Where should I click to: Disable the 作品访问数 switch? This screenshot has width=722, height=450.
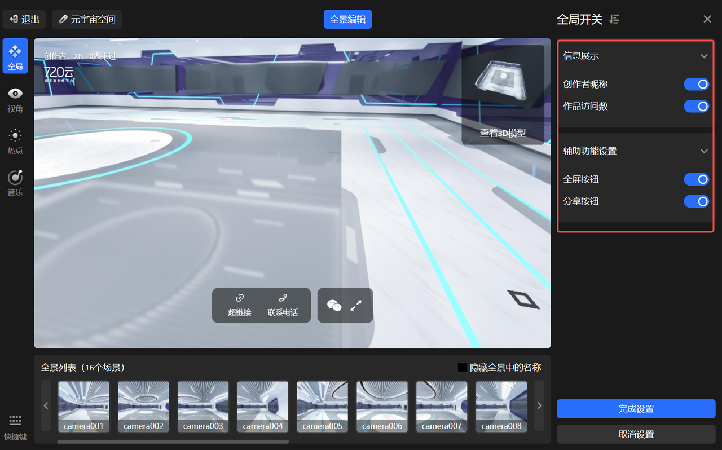[696, 106]
